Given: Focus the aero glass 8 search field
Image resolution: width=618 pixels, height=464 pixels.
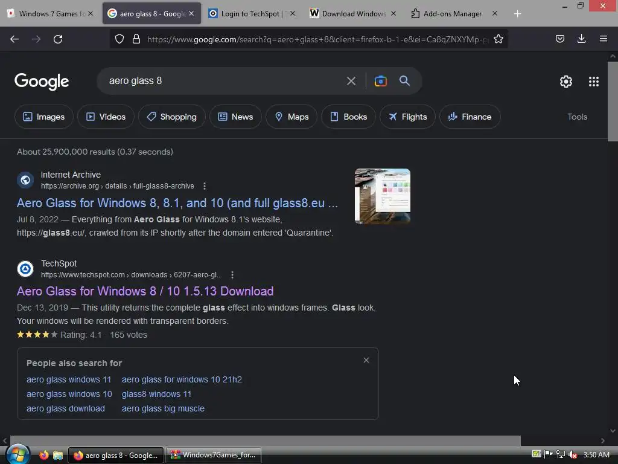Looking at the screenshot, I should click(221, 81).
